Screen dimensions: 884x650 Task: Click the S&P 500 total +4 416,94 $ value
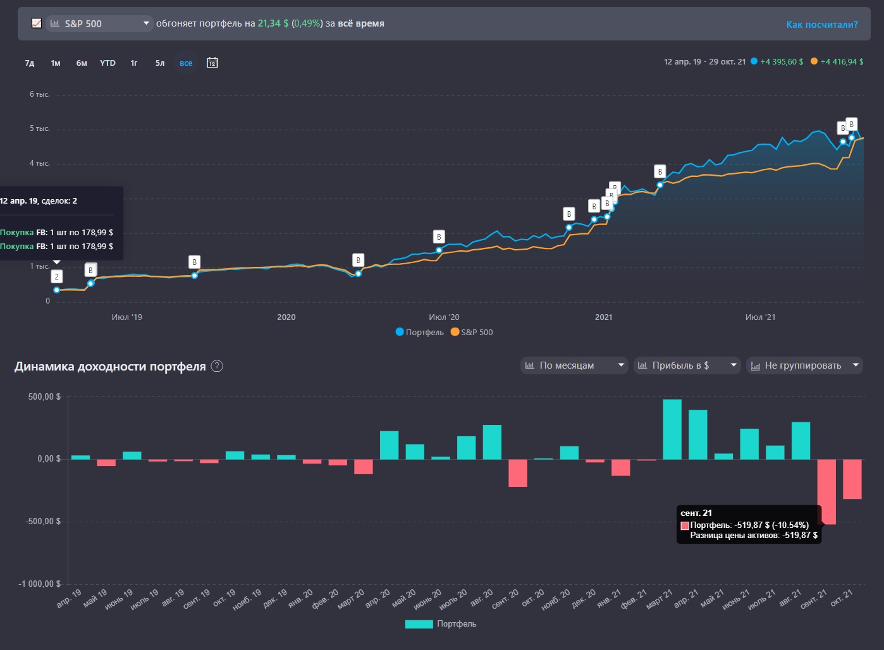point(842,61)
